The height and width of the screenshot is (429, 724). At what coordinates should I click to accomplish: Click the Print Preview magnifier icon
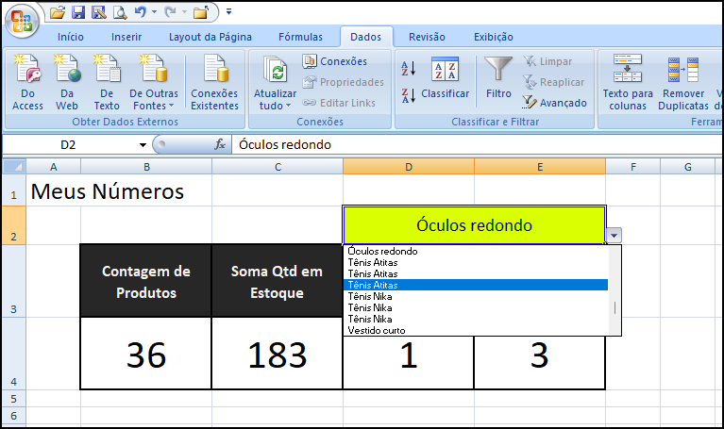pos(120,12)
